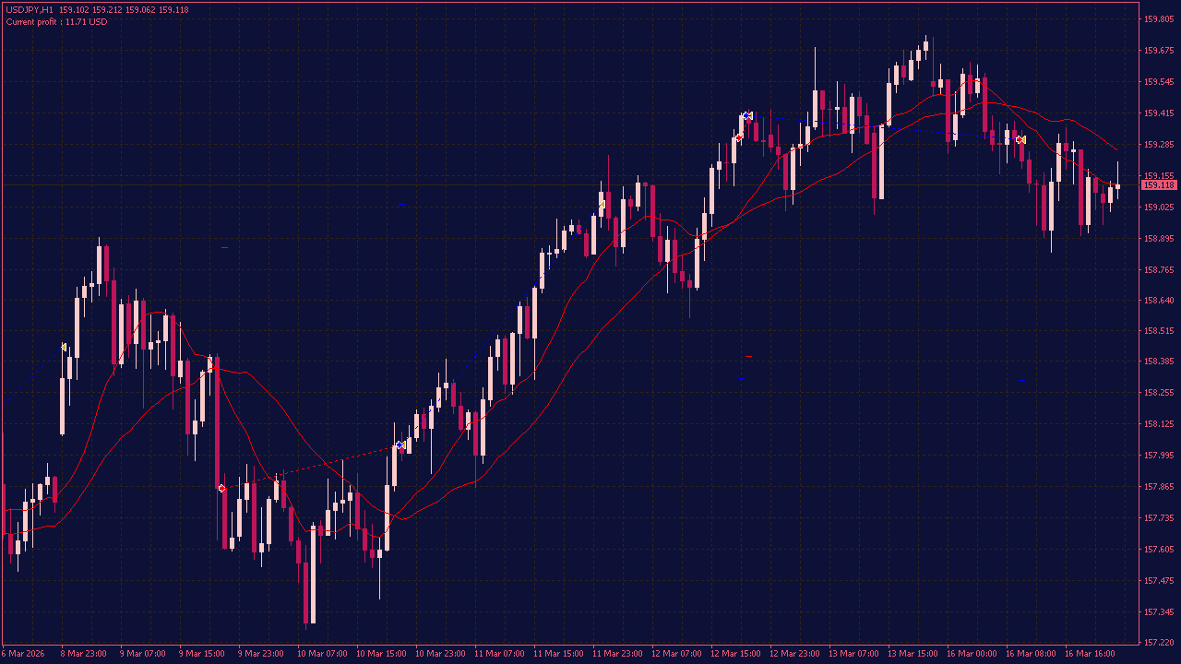Select the 159.155 price scale value
The image size is (1181, 664).
pyautogui.click(x=1159, y=175)
